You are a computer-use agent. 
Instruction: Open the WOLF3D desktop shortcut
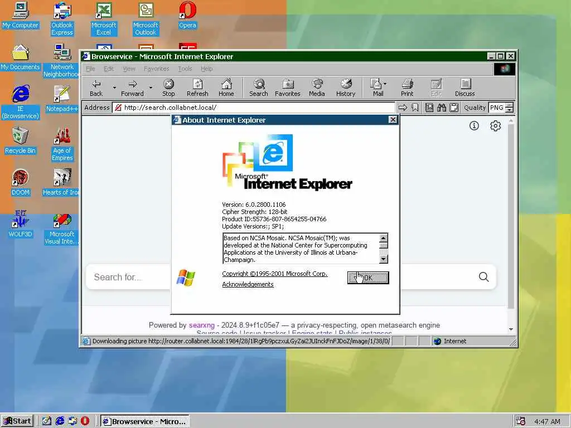click(x=21, y=224)
